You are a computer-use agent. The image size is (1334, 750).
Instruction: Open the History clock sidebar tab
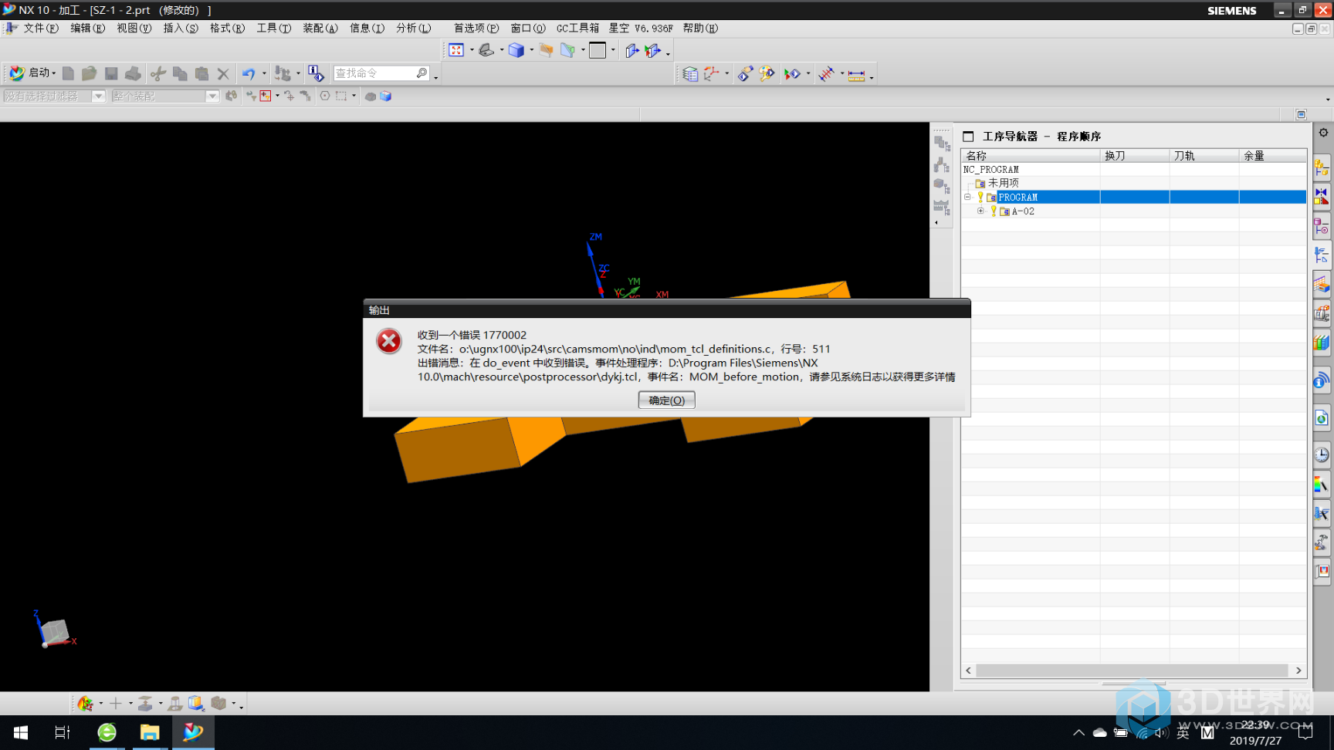point(1322,454)
